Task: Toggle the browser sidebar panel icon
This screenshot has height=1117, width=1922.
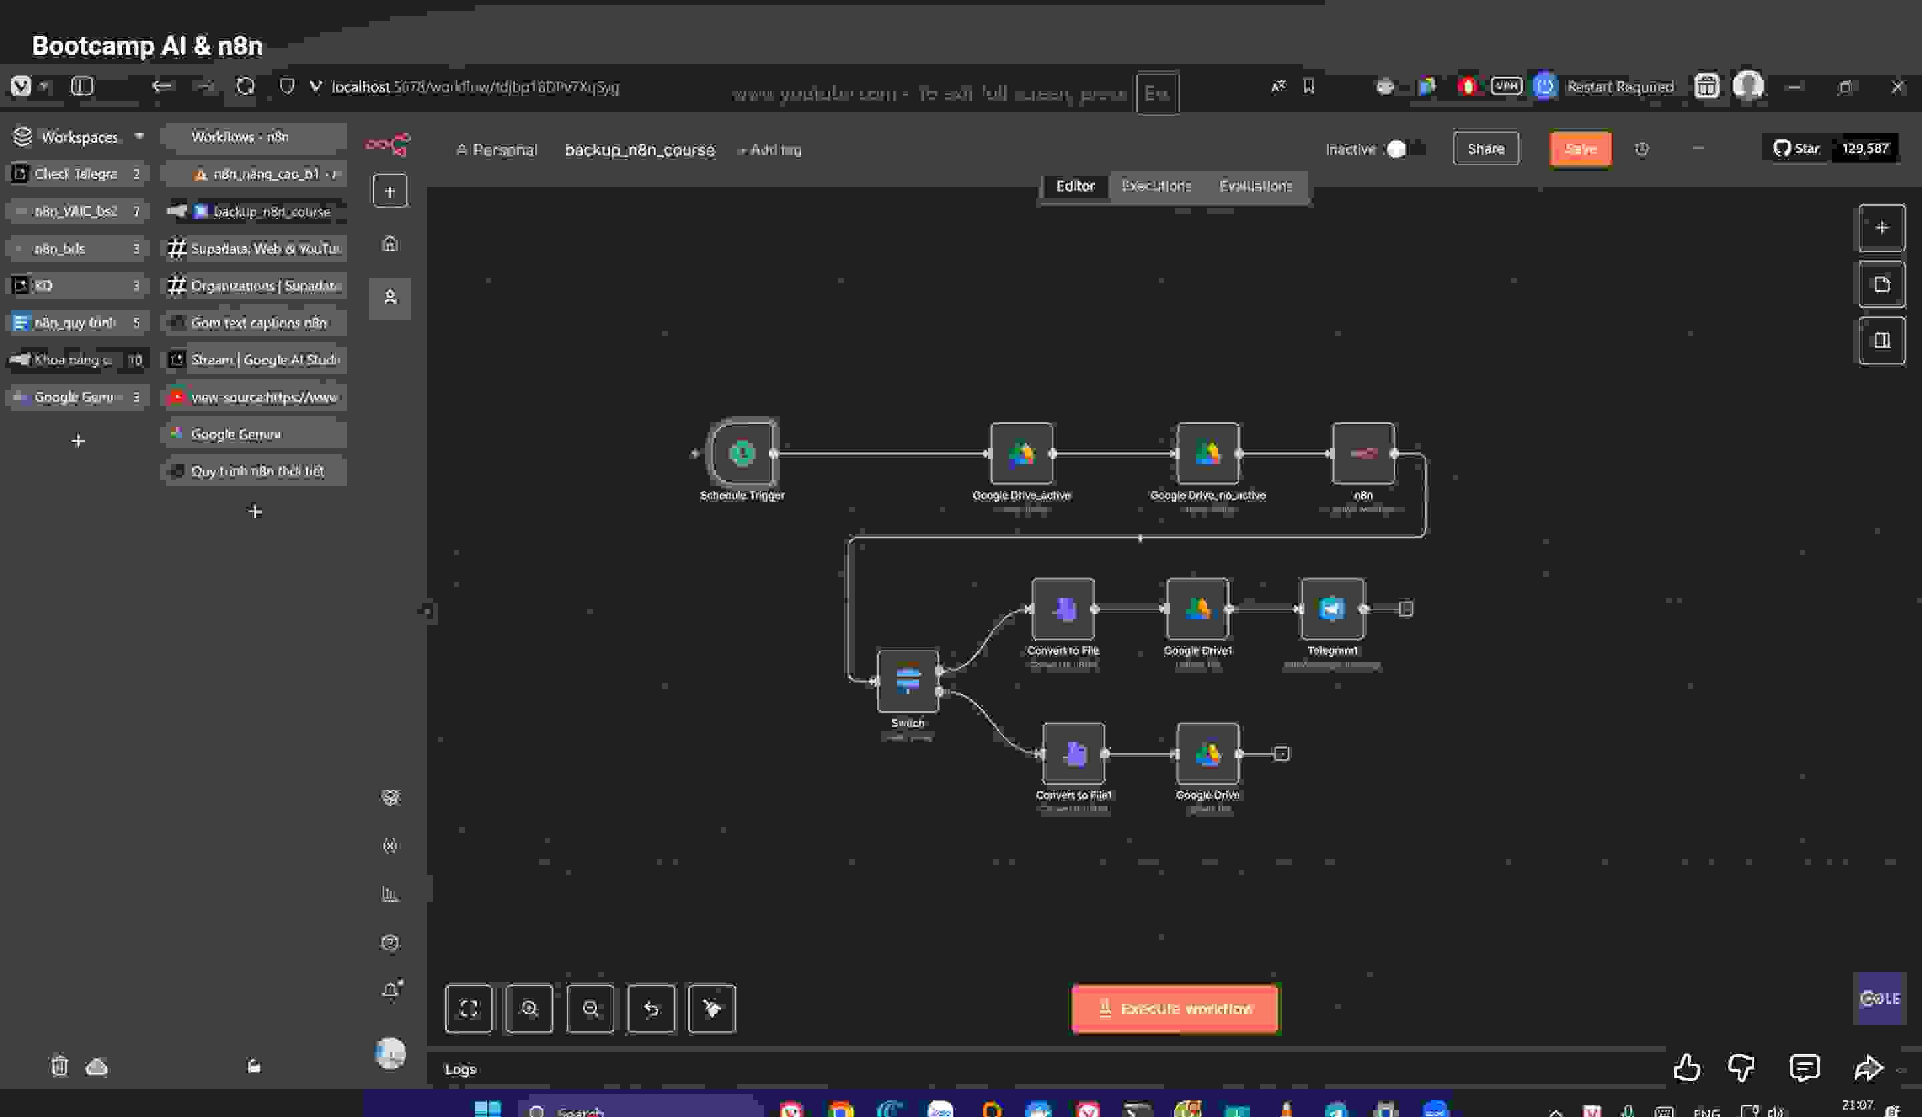Action: [81, 86]
